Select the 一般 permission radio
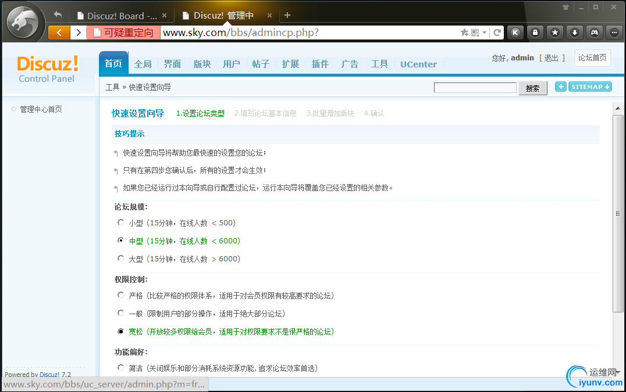The image size is (626, 392). pos(120,313)
